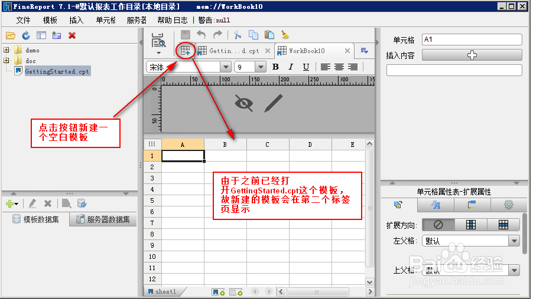
Task: Open the cell expand attributes panel tab
Action: click(x=398, y=205)
